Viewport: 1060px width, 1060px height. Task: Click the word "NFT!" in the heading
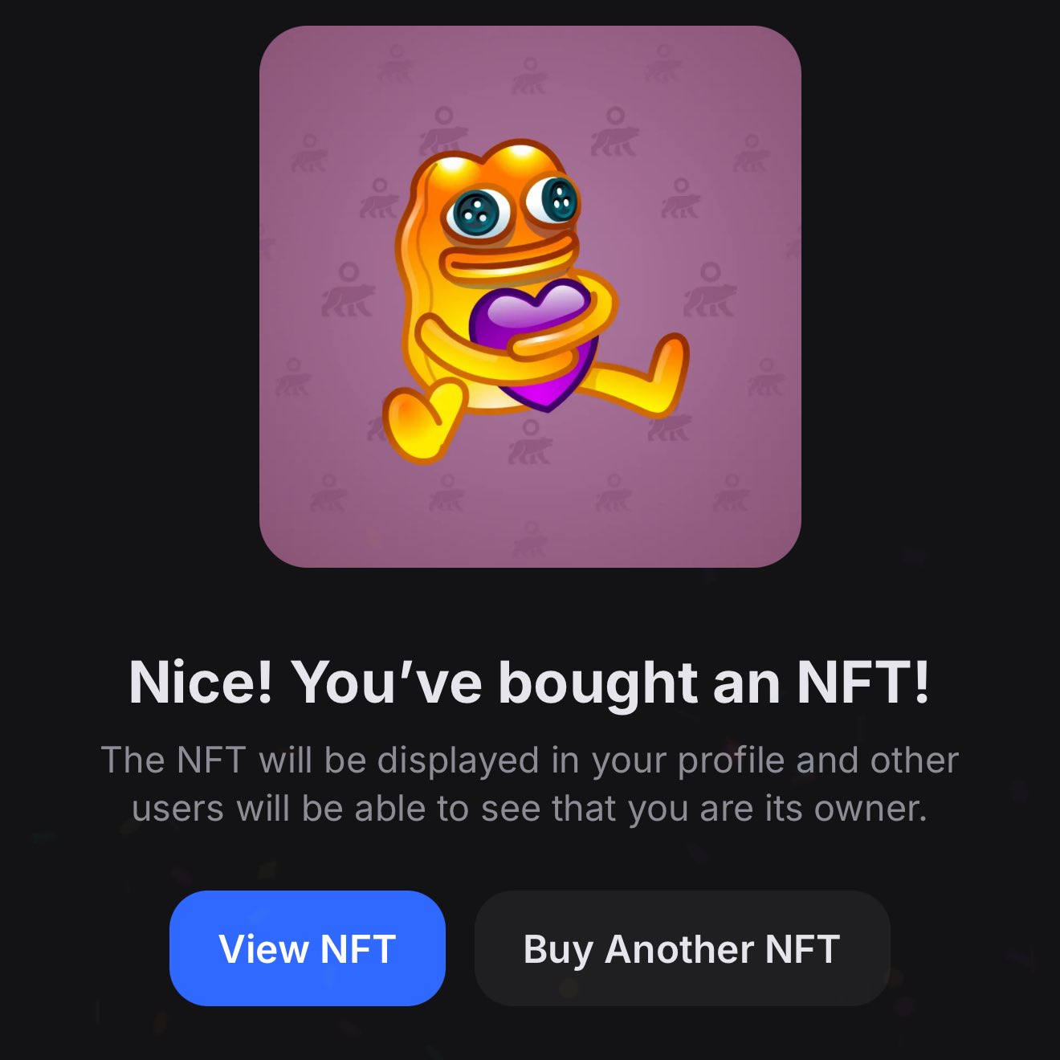tap(863, 683)
